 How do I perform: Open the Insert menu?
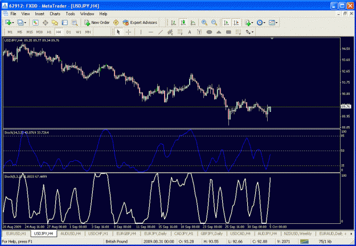click(x=39, y=14)
